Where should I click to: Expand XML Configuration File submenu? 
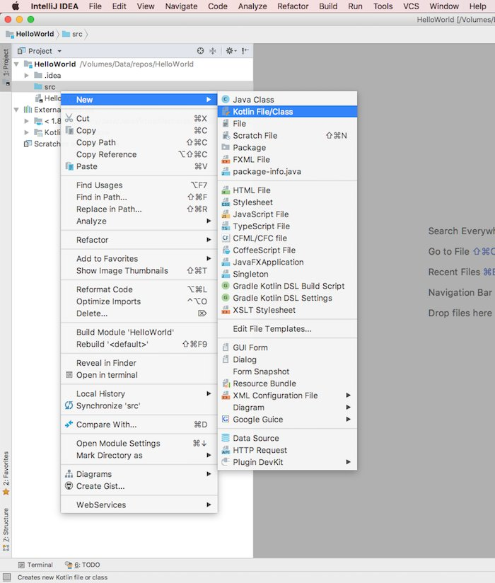(x=287, y=396)
